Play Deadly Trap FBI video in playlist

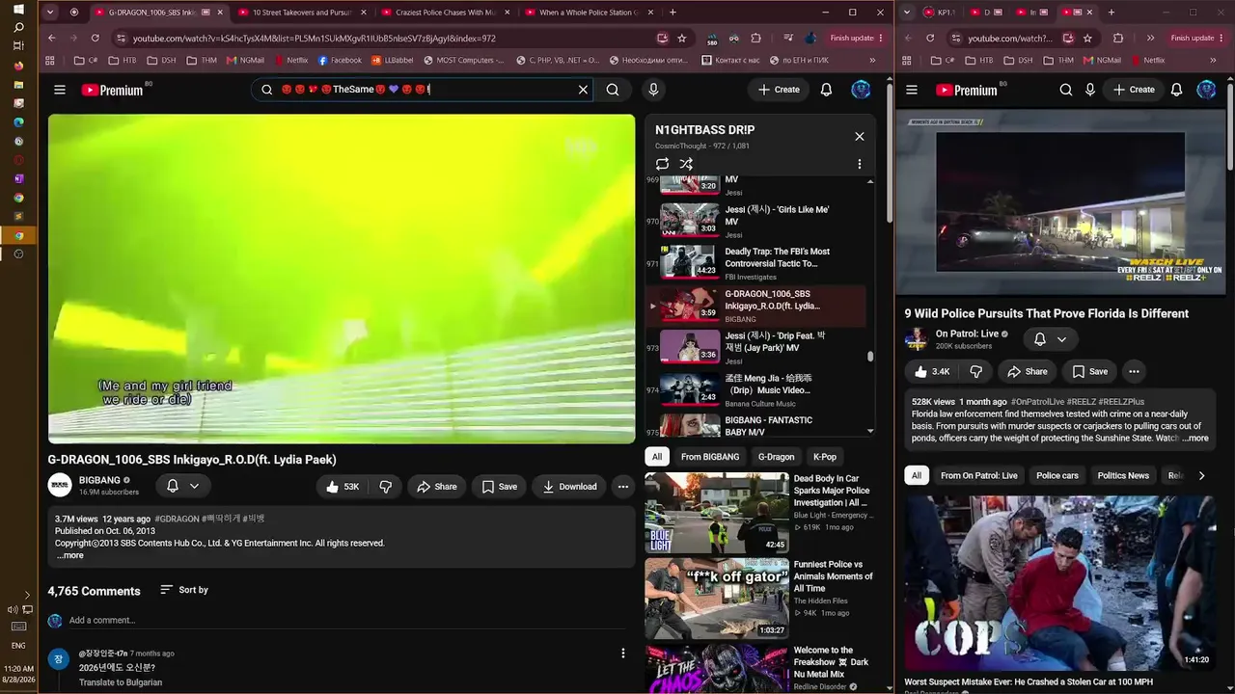[x=755, y=262]
